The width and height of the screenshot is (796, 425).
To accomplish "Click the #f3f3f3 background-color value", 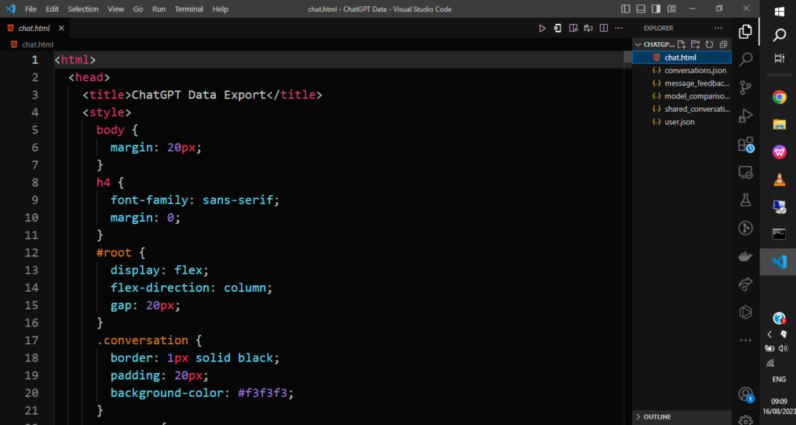I will pos(262,393).
